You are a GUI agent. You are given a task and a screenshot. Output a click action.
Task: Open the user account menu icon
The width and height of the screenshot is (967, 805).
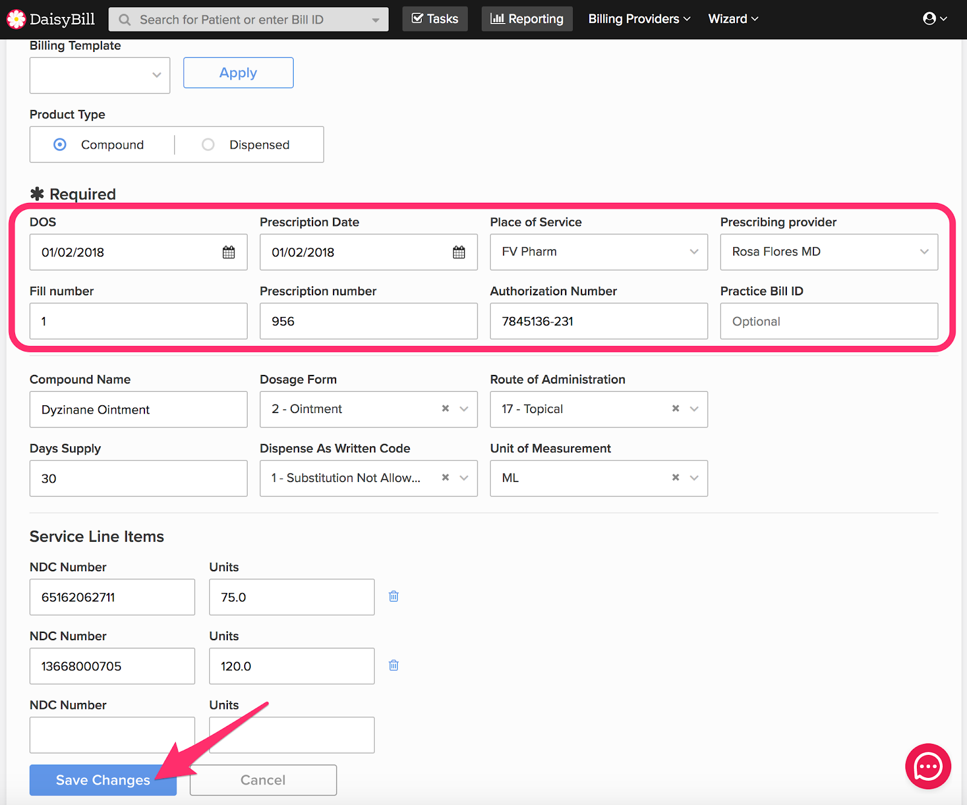tap(934, 19)
